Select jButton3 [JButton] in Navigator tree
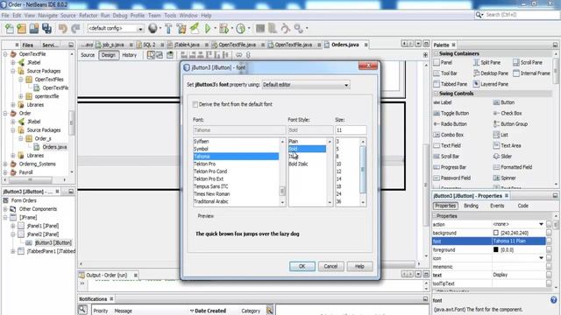561x315 pixels. (x=53, y=243)
